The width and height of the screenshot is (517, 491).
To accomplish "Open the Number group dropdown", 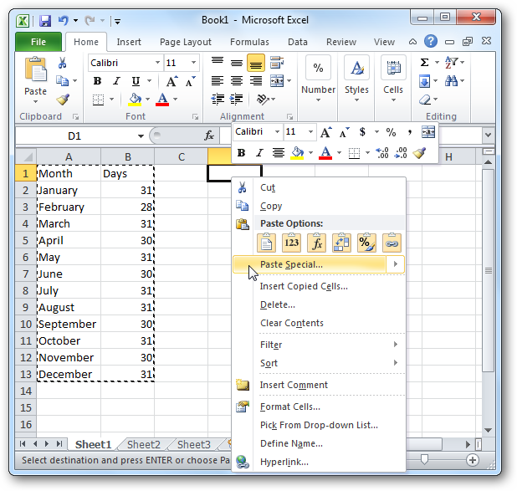I will click(x=318, y=100).
